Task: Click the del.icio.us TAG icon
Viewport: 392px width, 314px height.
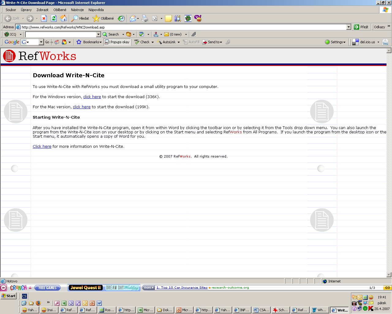Action: pyautogui.click(x=385, y=42)
